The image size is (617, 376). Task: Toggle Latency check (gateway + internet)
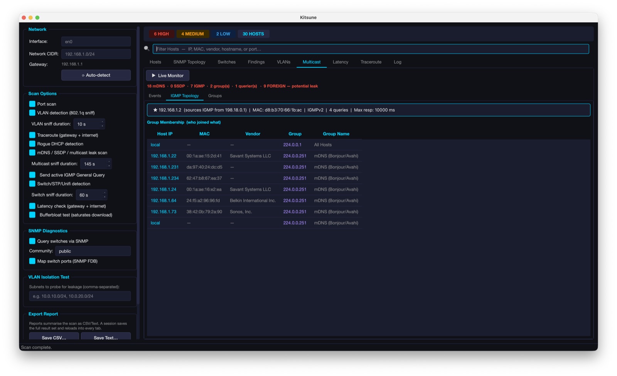pos(32,206)
